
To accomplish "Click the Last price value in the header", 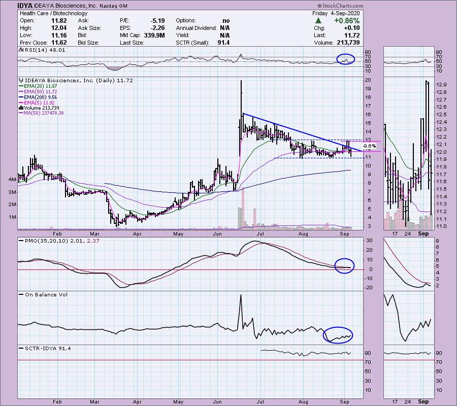I will click(x=352, y=35).
